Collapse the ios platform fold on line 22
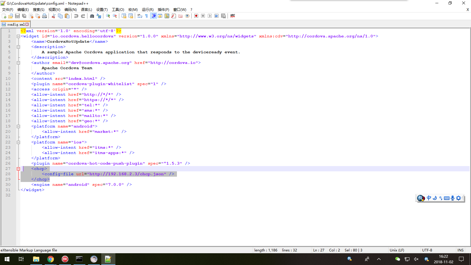This screenshot has height=265, width=471. point(18,142)
